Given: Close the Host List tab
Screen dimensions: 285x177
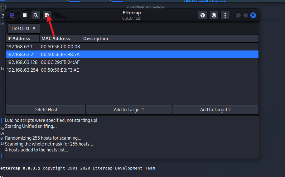Looking at the screenshot, I should [34, 28].
